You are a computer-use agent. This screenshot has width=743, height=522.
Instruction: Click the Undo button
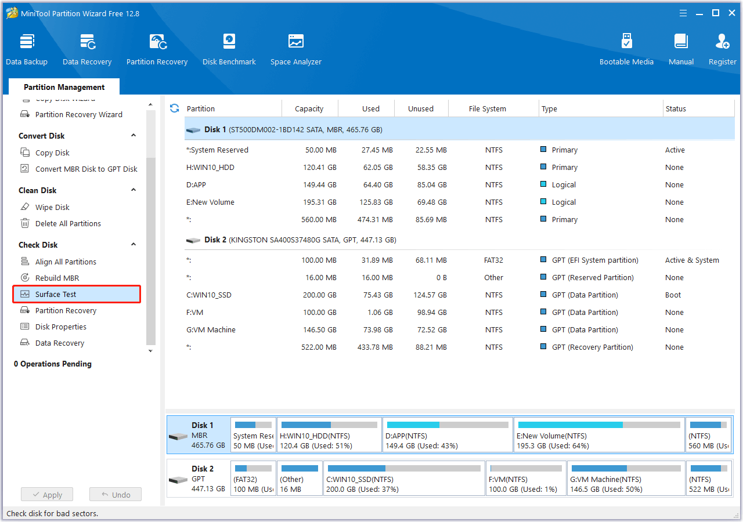point(116,495)
